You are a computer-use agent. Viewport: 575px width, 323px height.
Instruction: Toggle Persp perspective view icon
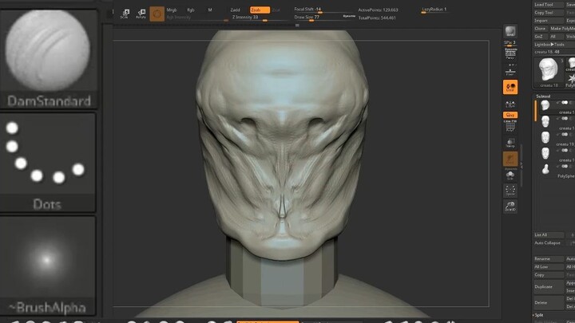coord(510,53)
